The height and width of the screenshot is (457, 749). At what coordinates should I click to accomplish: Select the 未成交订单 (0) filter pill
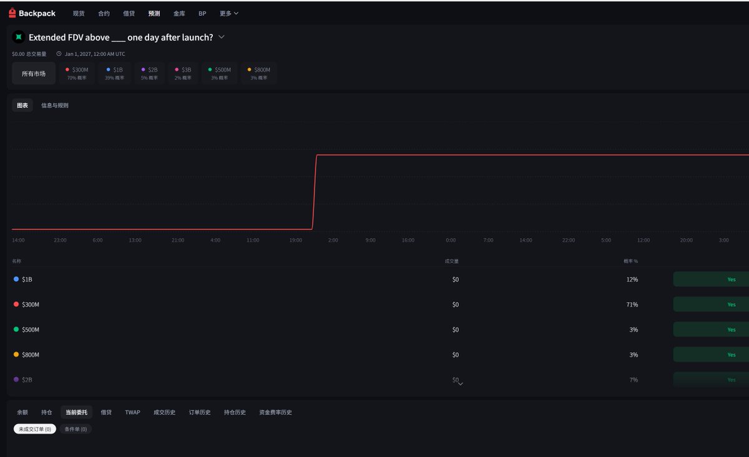35,429
